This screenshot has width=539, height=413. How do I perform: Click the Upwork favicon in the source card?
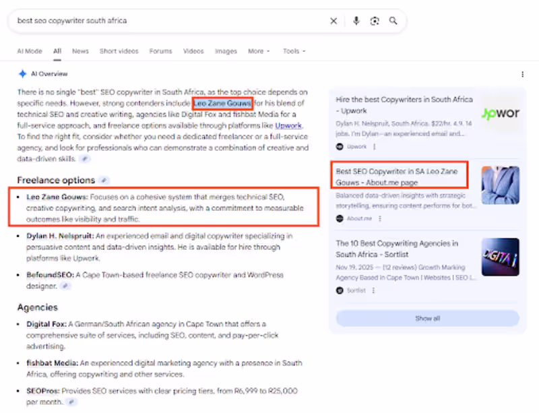tap(340, 146)
